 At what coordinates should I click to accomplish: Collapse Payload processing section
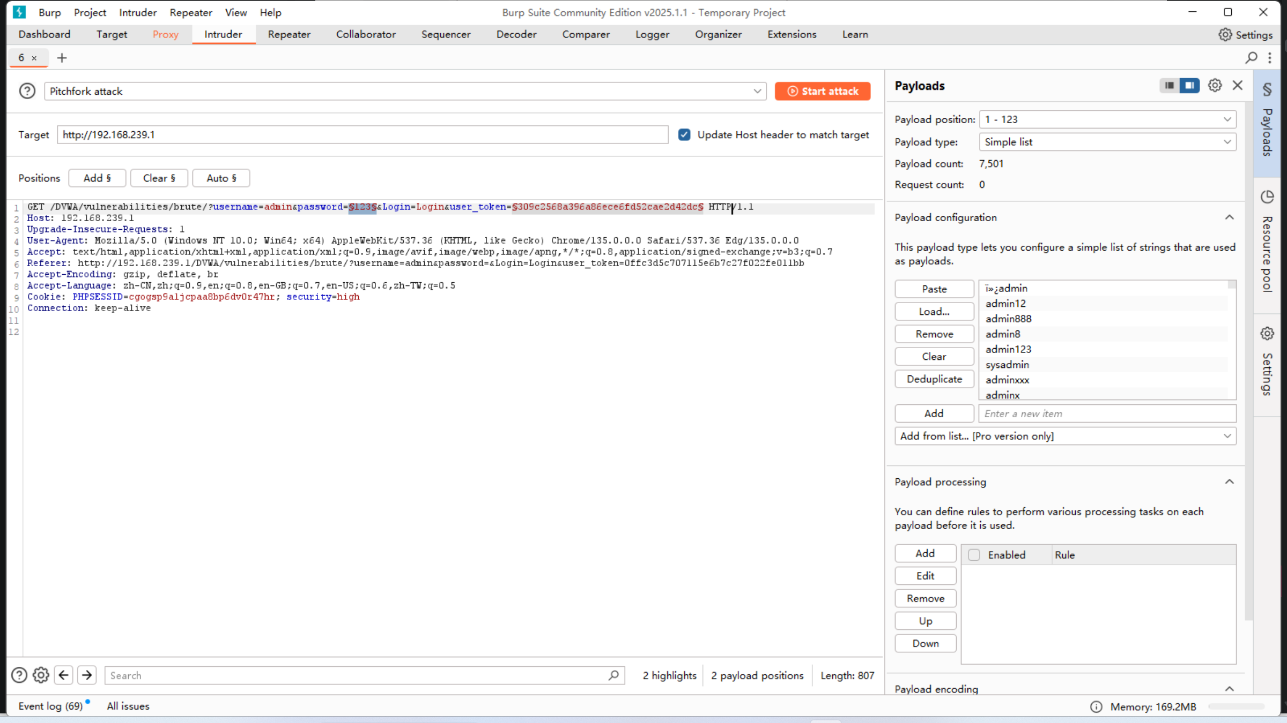pyautogui.click(x=1230, y=482)
